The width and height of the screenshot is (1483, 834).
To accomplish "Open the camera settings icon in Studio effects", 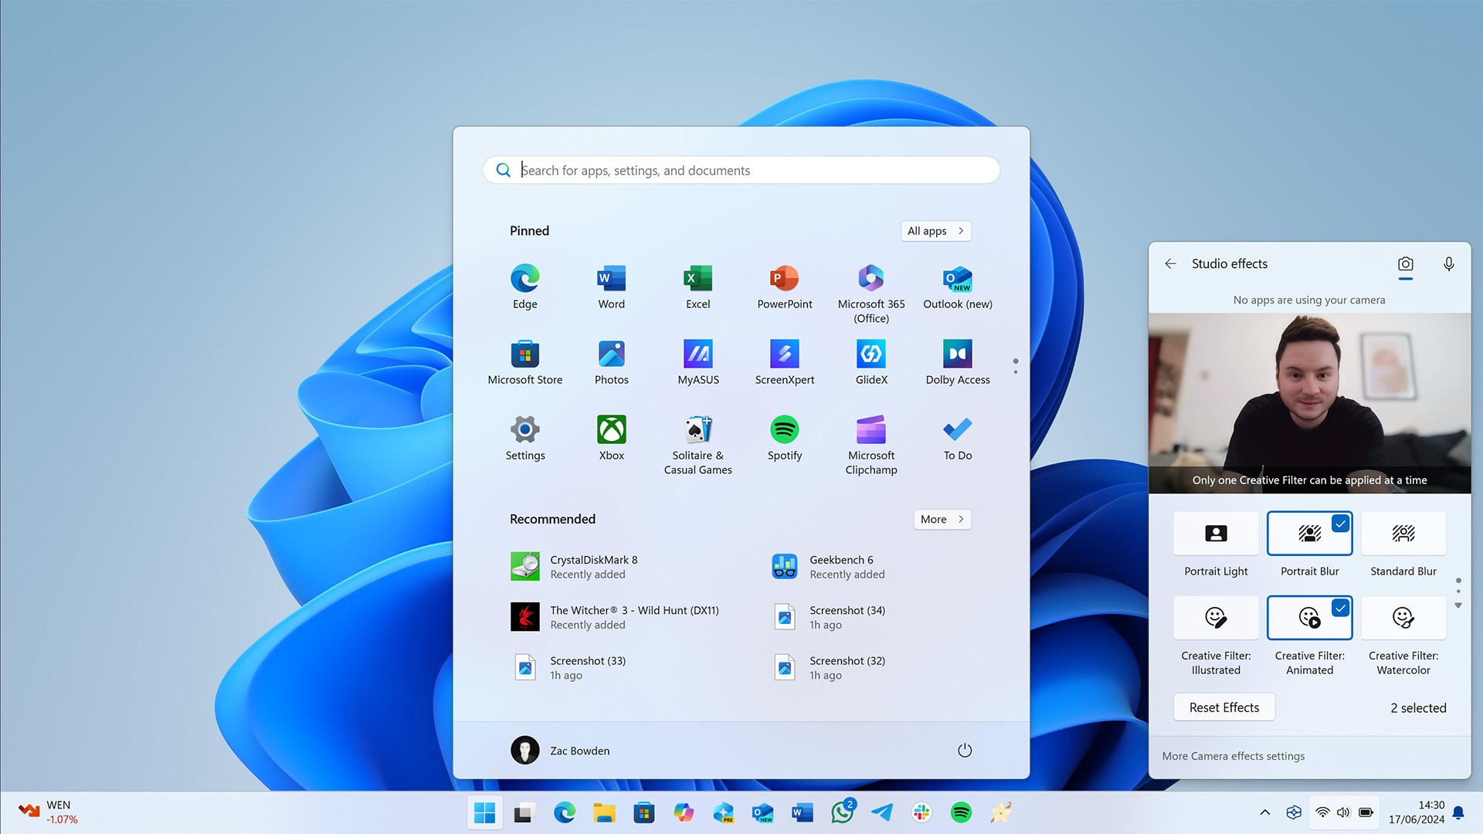I will pos(1405,263).
